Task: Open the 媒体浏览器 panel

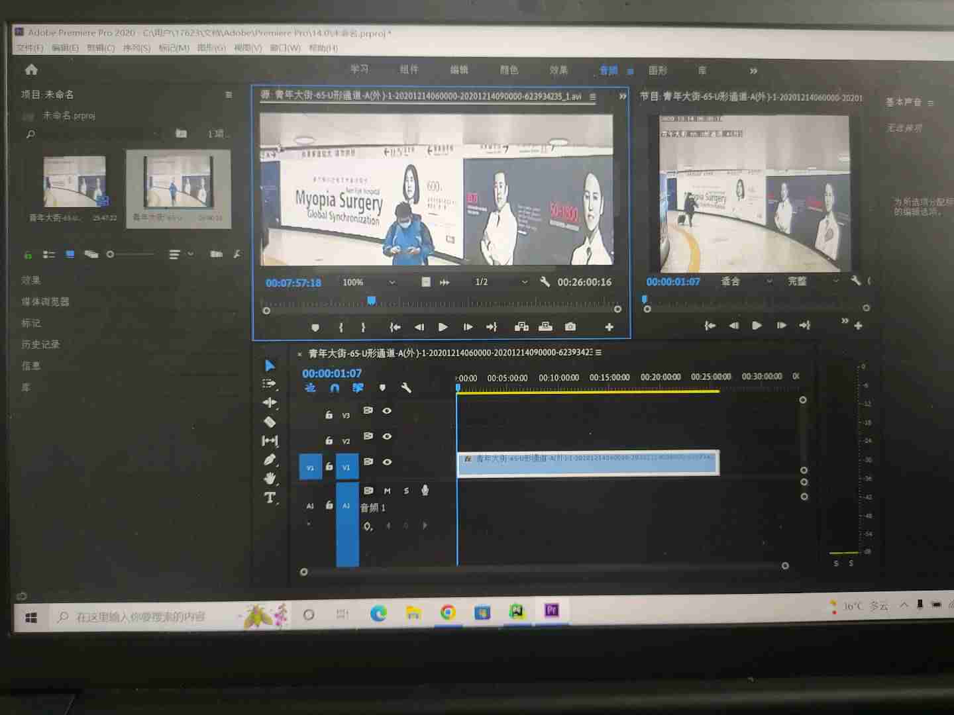Action: (45, 302)
